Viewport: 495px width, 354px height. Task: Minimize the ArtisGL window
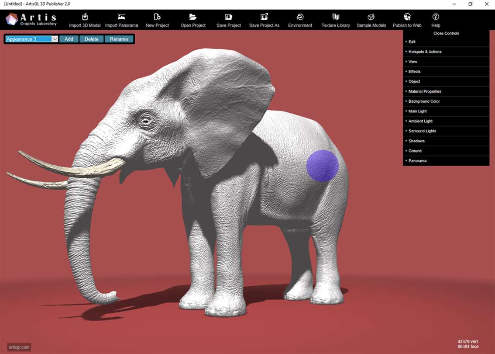[x=454, y=4]
